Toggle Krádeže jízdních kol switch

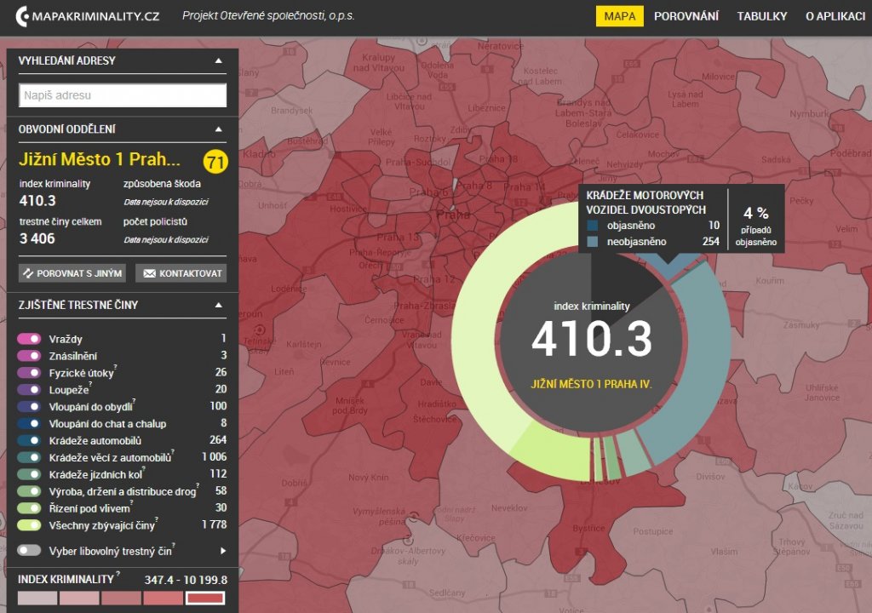pyautogui.click(x=29, y=474)
